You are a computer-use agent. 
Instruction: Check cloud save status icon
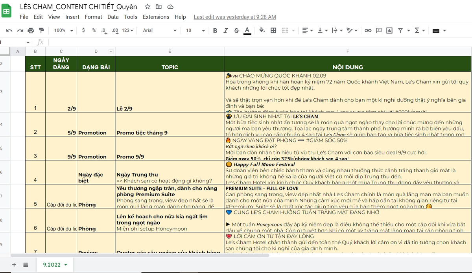[x=170, y=7]
